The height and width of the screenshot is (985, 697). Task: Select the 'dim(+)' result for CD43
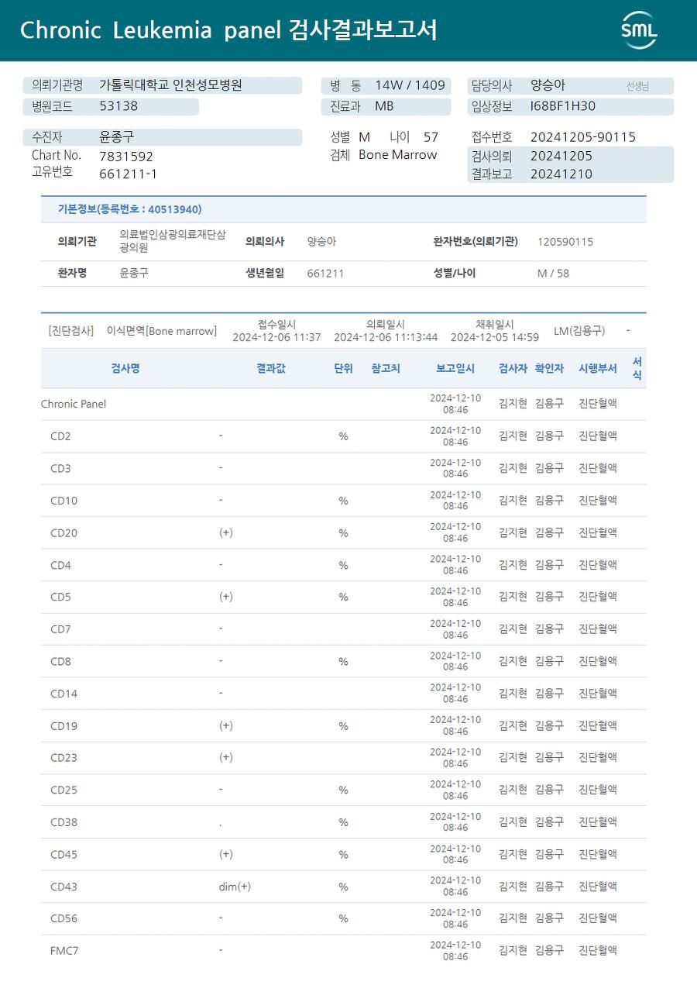[235, 887]
